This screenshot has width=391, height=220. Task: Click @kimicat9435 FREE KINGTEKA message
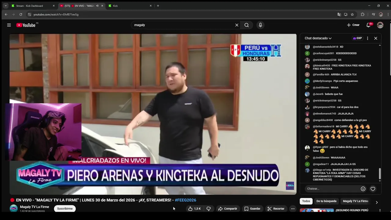[x=340, y=67]
